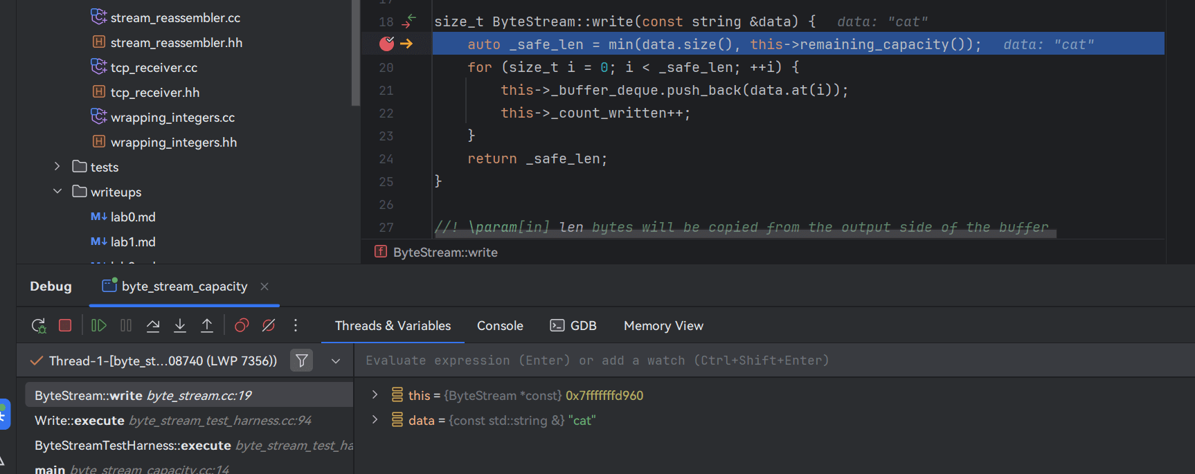Stop the debug session
1195x474 pixels.
(x=65, y=325)
